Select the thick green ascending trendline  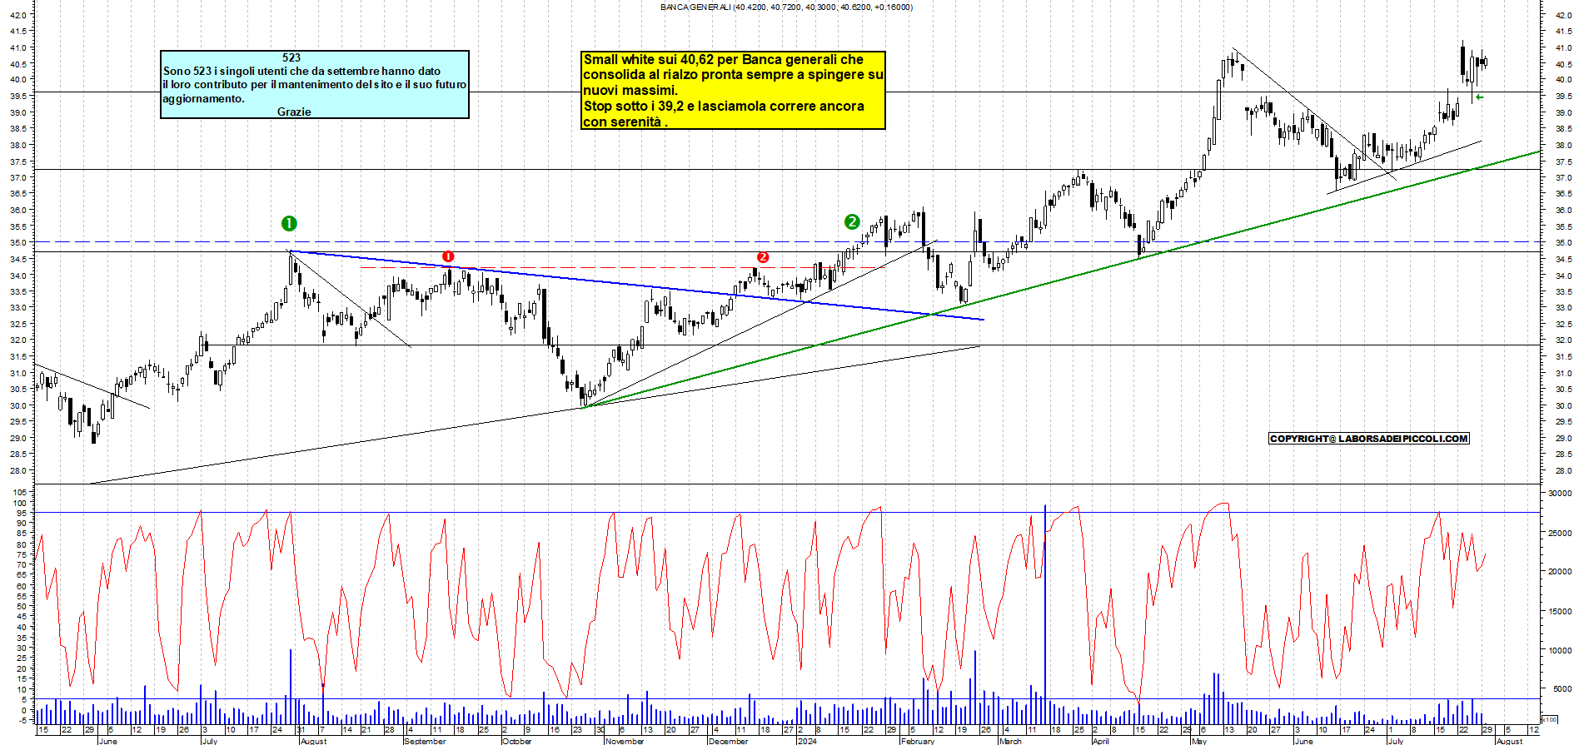pyautogui.click(x=1061, y=279)
